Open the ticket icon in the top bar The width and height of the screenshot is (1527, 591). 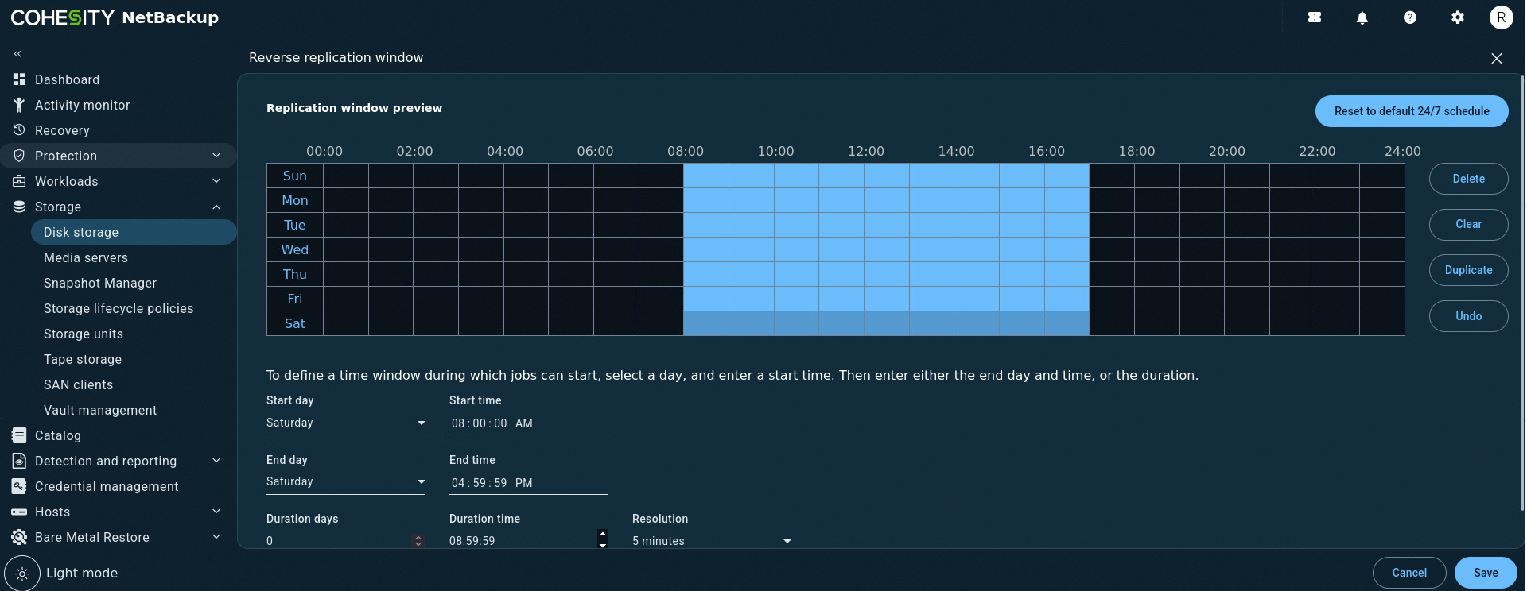click(x=1315, y=17)
